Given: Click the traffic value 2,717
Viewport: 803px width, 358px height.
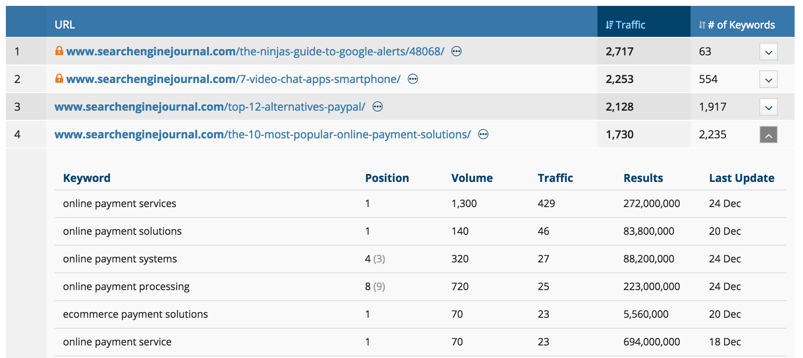Looking at the screenshot, I should 620,52.
